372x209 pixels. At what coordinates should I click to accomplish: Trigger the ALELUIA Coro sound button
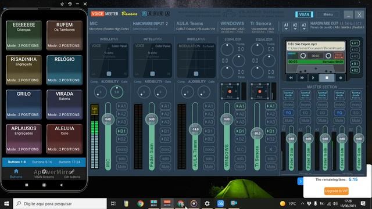pyautogui.click(x=65, y=139)
